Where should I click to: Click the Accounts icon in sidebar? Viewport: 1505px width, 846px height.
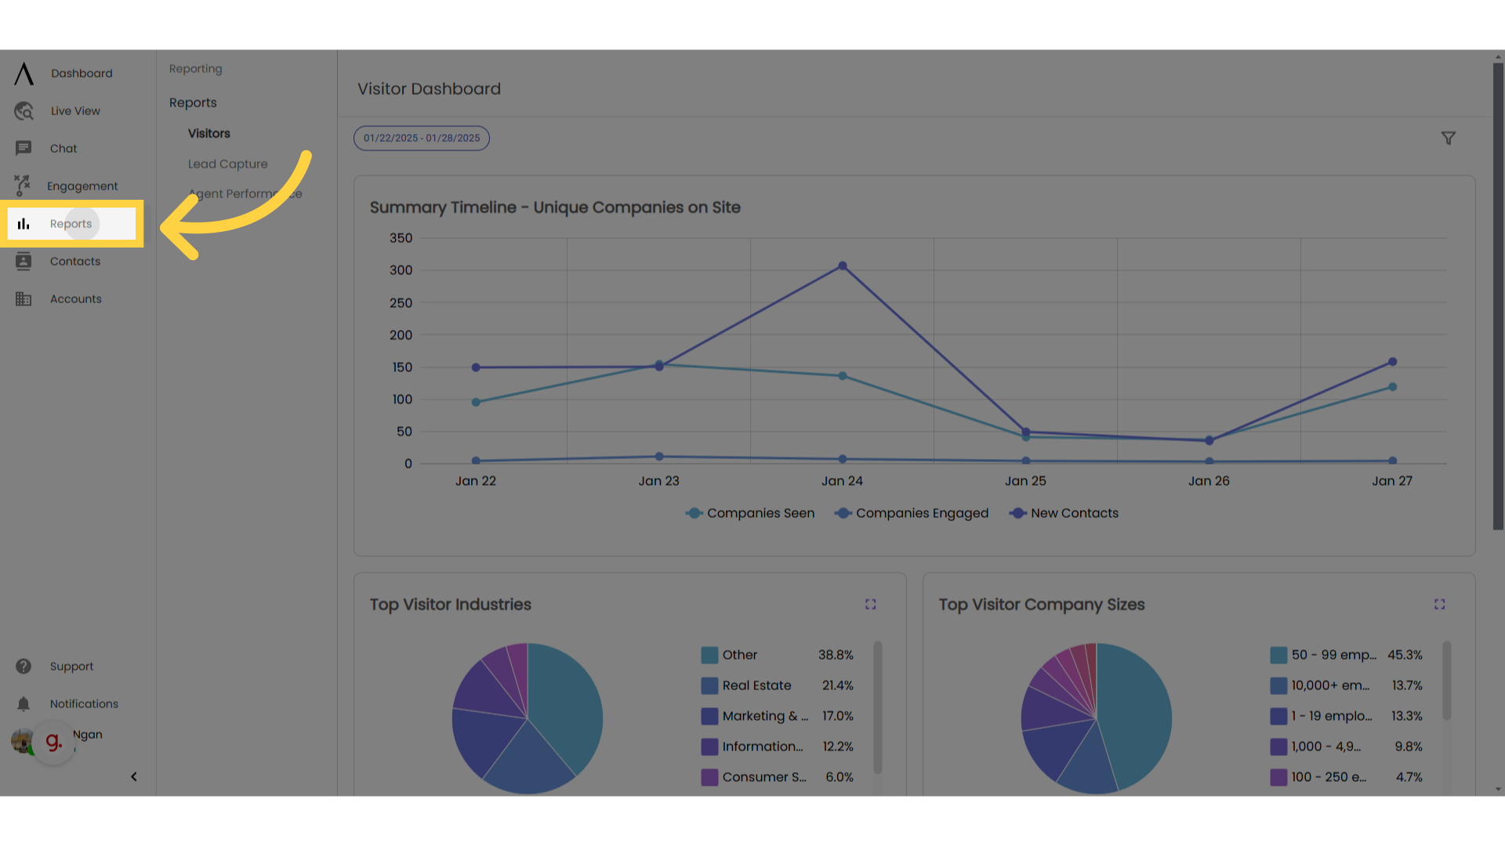(x=23, y=298)
